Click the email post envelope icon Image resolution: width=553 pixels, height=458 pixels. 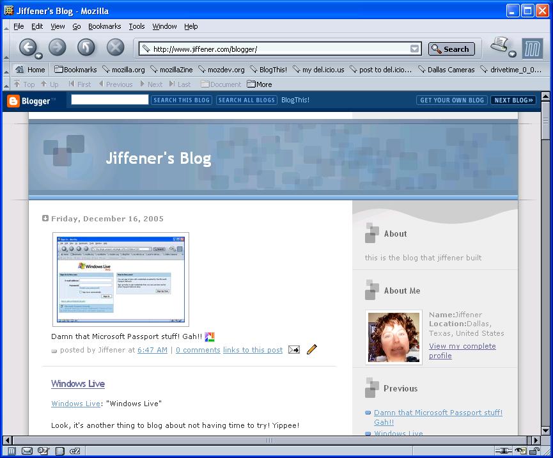click(294, 350)
